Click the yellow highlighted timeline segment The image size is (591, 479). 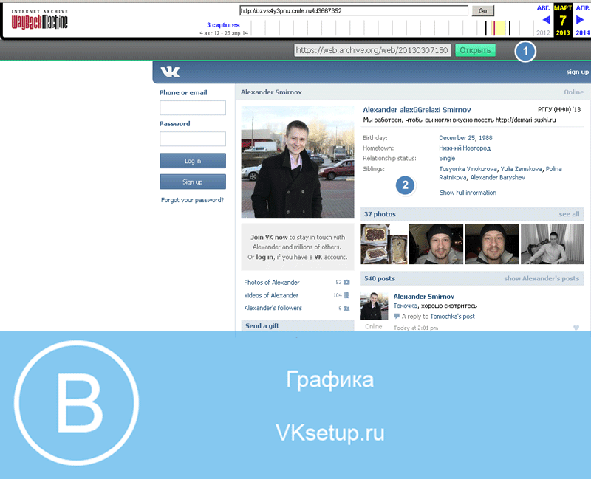coord(499,28)
